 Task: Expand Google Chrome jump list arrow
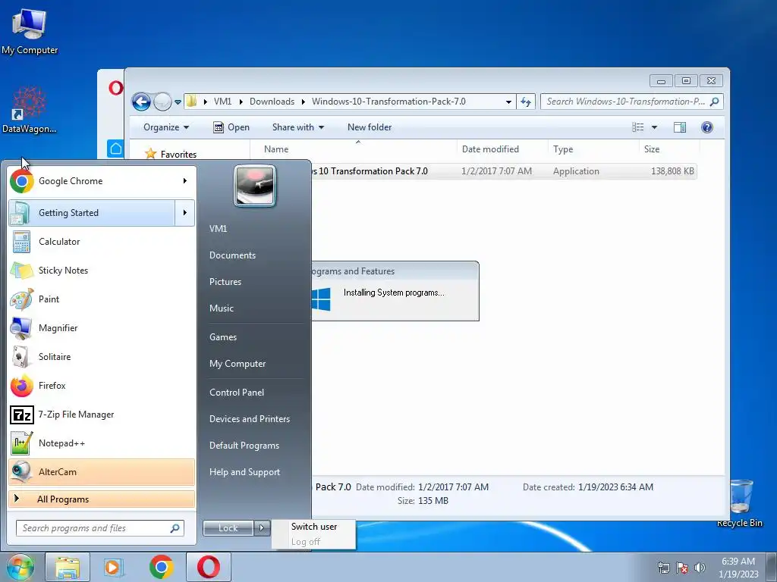coord(185,181)
